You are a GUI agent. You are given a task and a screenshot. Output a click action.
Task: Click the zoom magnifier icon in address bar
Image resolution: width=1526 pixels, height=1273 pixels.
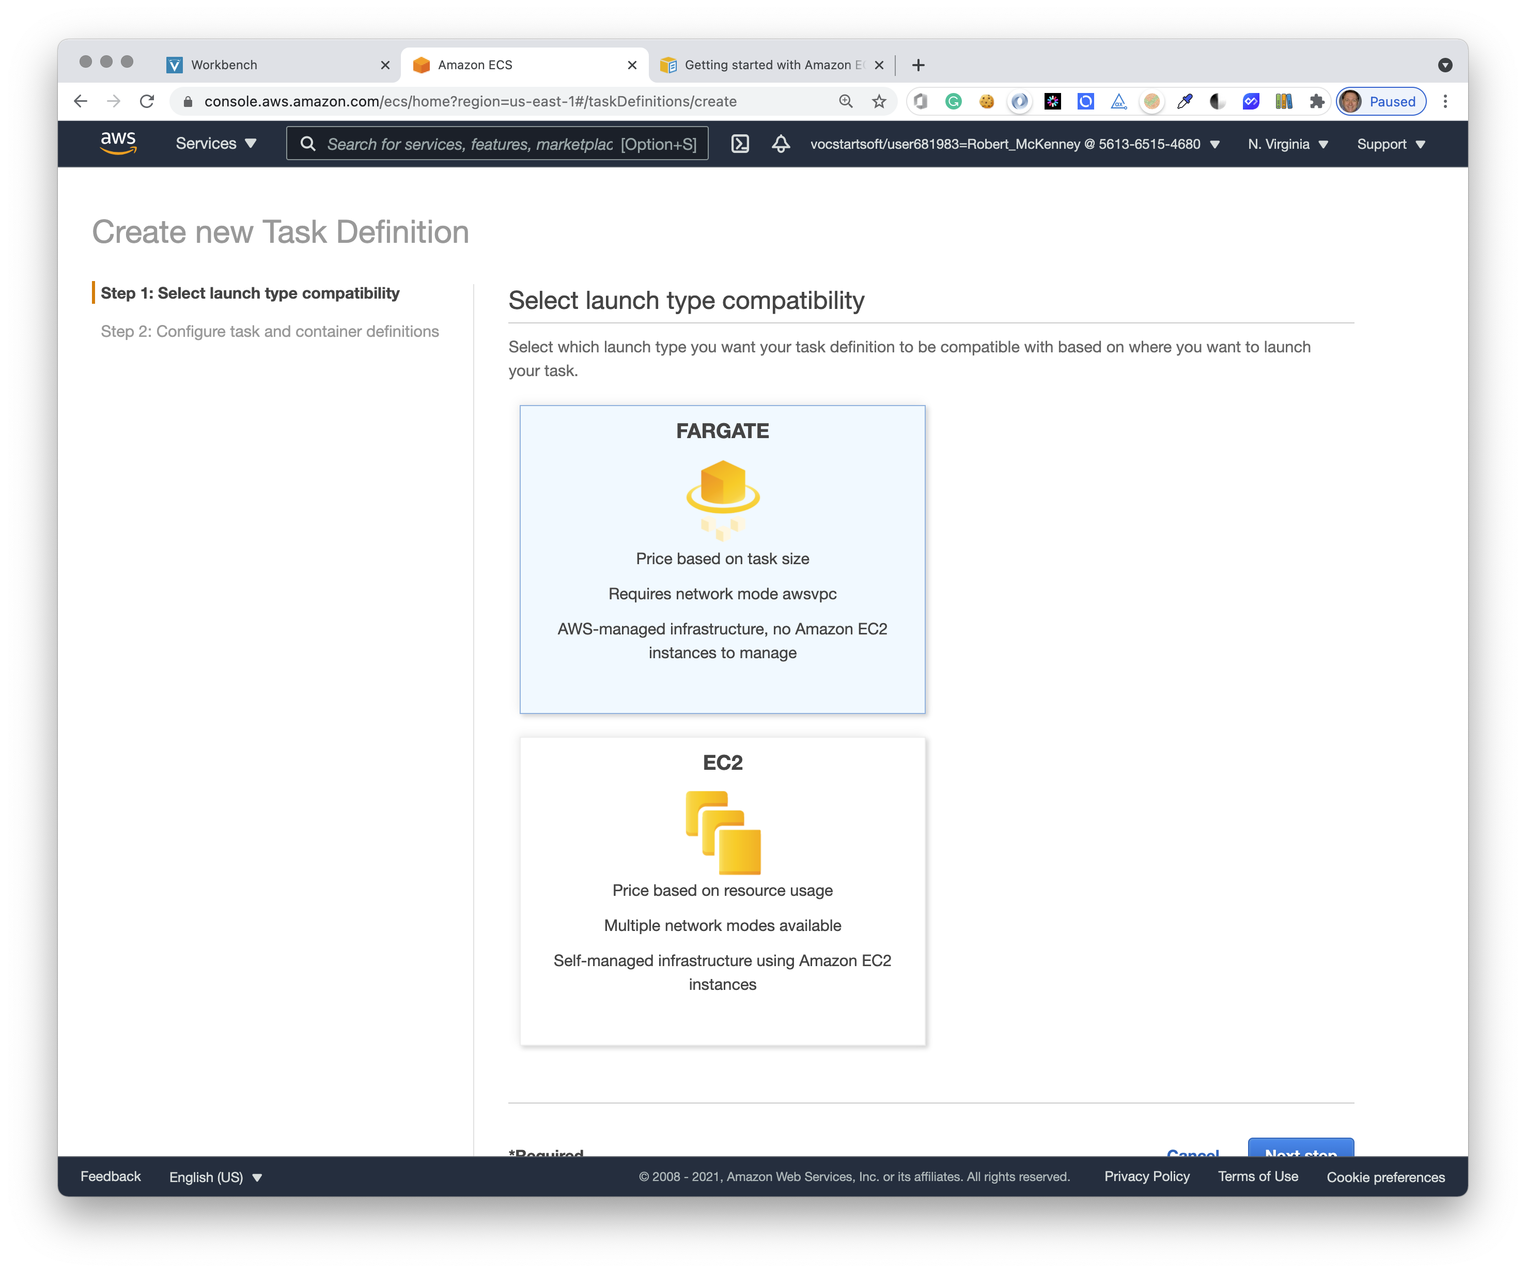coord(845,101)
